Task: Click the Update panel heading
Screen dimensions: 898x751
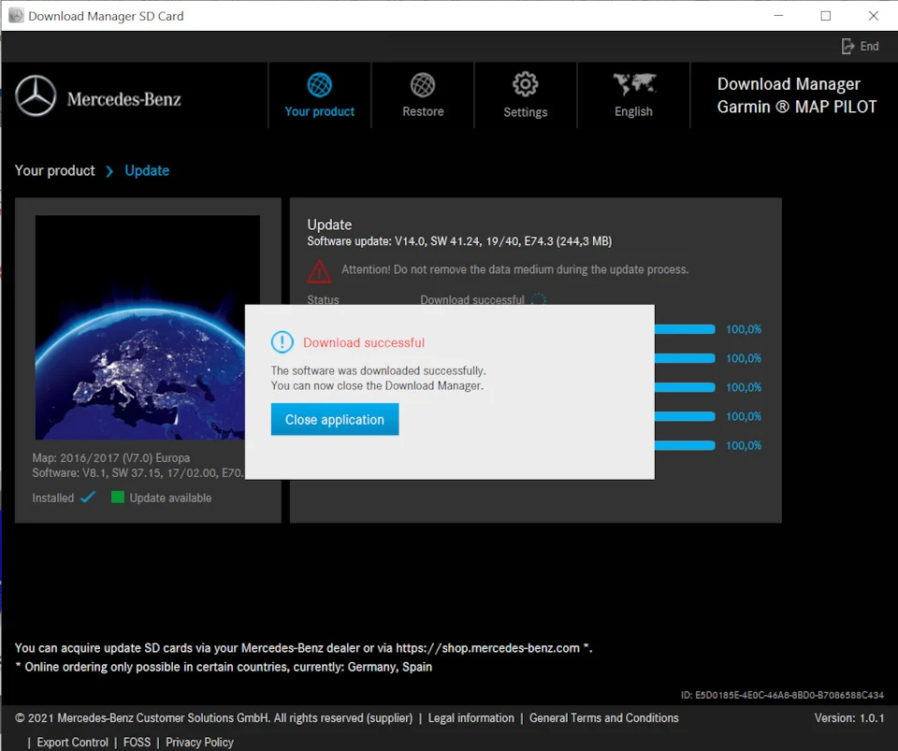Action: coord(329,224)
